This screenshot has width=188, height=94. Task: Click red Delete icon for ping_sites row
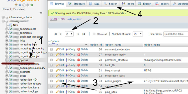click(79, 92)
